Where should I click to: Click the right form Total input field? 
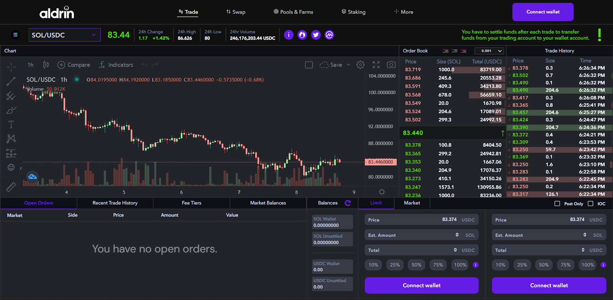point(549,250)
